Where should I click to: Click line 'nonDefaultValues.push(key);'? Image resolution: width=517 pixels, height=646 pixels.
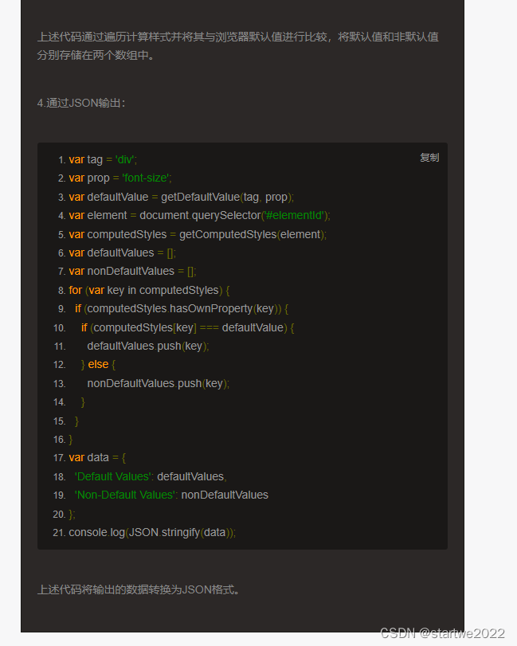pyautogui.click(x=159, y=384)
